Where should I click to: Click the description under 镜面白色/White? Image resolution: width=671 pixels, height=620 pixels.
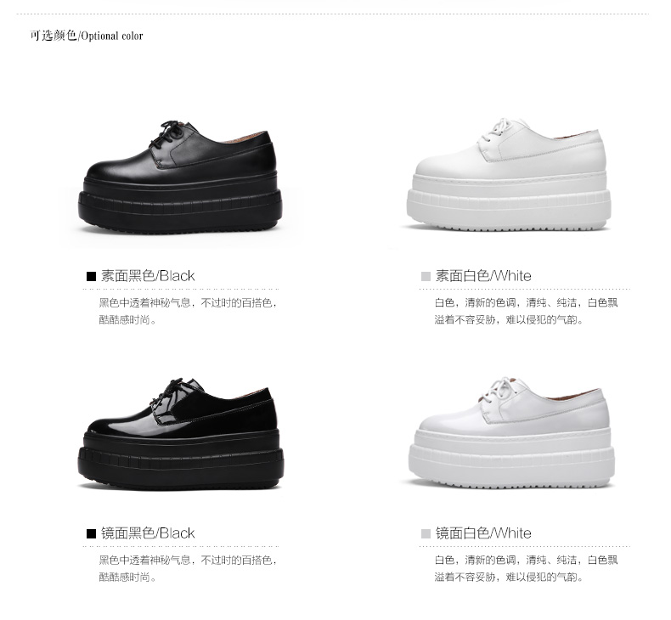[527, 569]
